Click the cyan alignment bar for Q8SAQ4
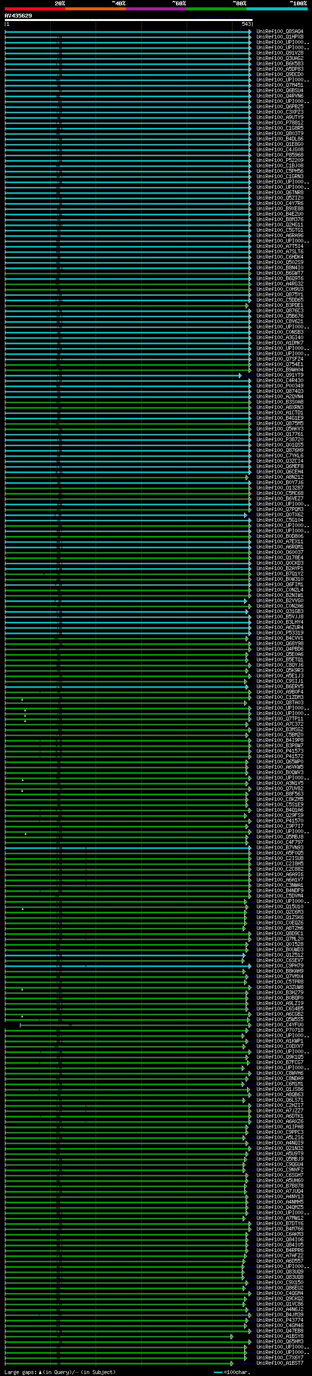Screen dimensions: 312x1376 tap(127, 32)
